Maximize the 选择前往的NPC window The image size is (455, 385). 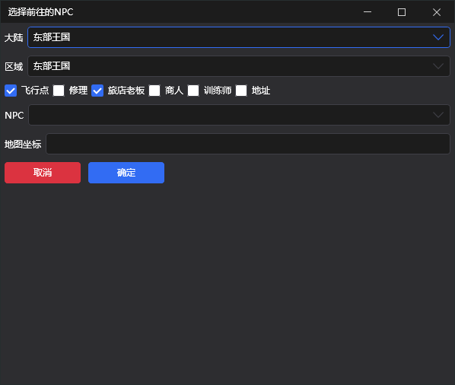coord(402,12)
